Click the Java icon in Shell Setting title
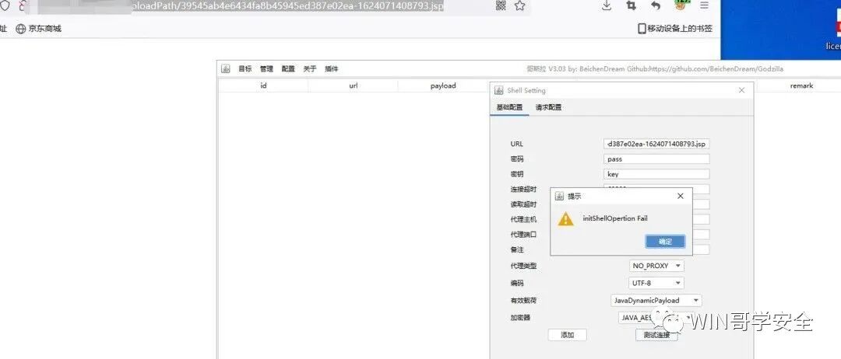 (499, 90)
